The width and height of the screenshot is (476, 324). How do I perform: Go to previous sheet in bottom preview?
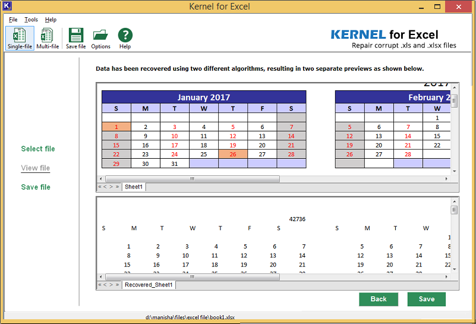[x=105, y=285]
